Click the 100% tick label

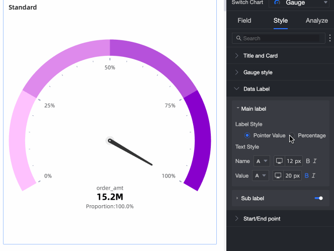[169, 176]
